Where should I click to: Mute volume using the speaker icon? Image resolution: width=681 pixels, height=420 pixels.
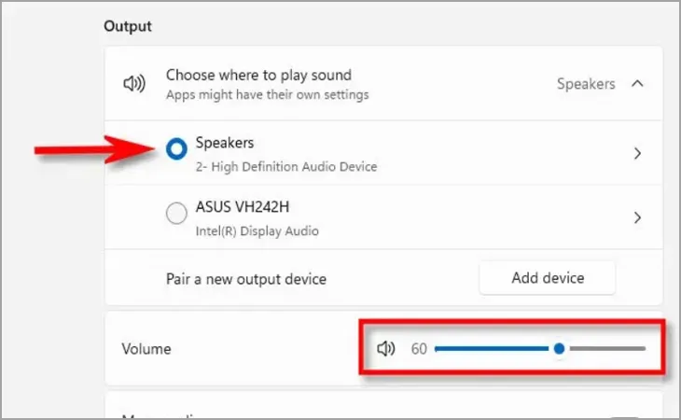click(386, 349)
